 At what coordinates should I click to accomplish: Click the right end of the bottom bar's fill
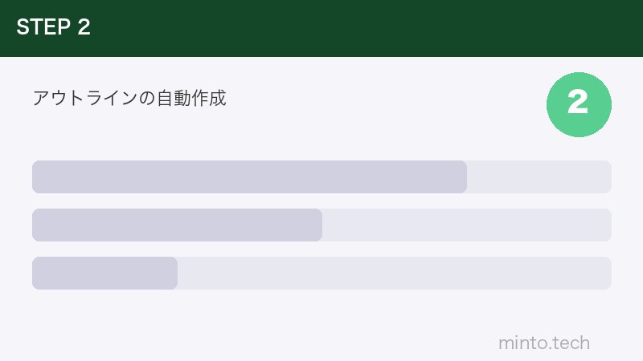pyautogui.click(x=173, y=274)
